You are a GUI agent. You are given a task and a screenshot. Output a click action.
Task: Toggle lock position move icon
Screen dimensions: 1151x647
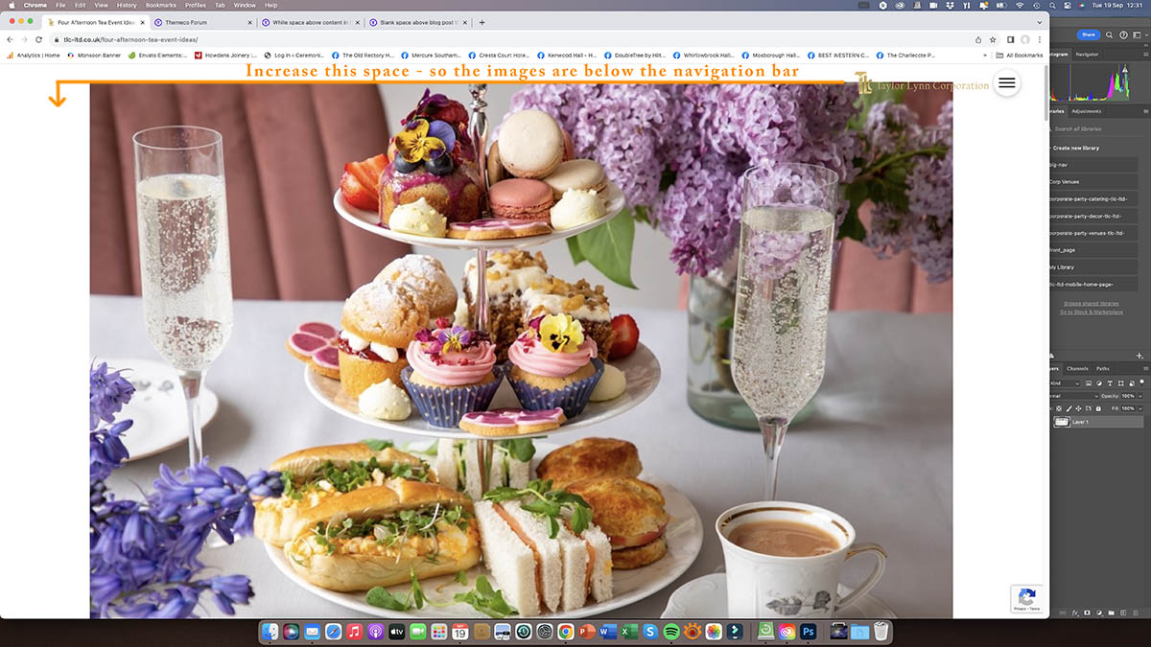coord(1080,409)
